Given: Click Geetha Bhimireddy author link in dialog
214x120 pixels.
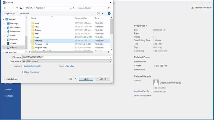Looking at the screenshot, I should click(x=32, y=66).
